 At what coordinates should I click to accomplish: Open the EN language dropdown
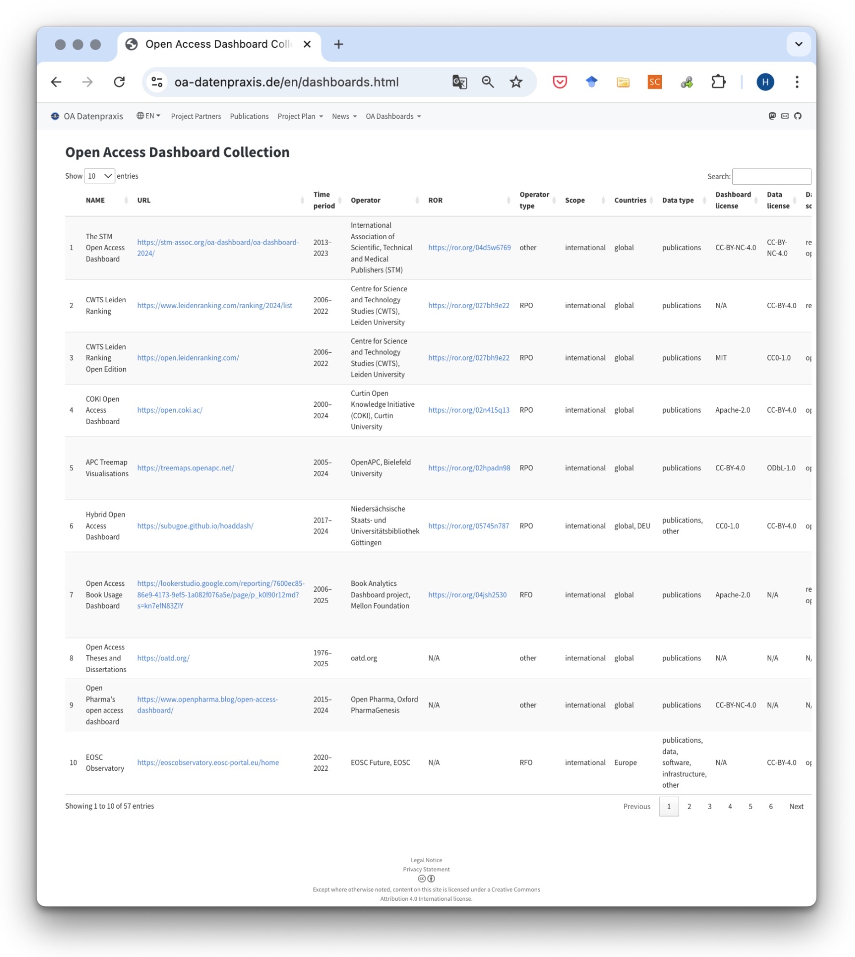coord(148,116)
